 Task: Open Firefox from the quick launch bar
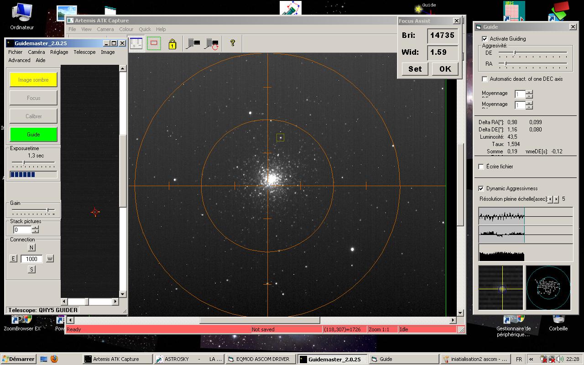[54, 359]
